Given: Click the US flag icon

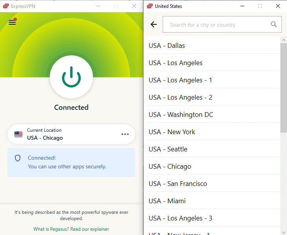Looking at the screenshot, I should [18, 134].
